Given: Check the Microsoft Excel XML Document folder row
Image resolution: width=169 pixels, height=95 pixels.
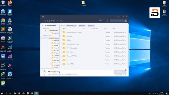Looking at the screenshot, I should [x=62, y=32].
